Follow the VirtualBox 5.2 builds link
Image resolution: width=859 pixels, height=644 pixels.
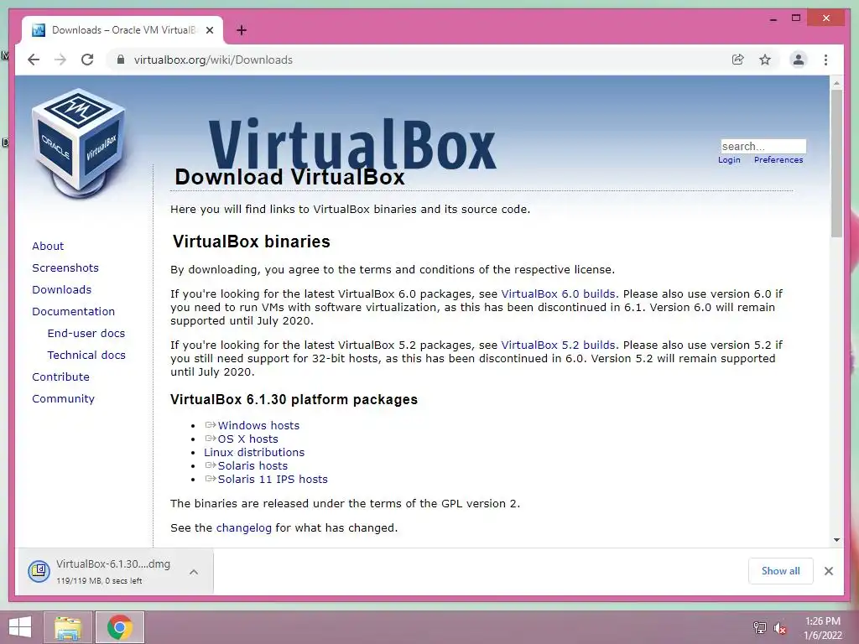pos(558,345)
